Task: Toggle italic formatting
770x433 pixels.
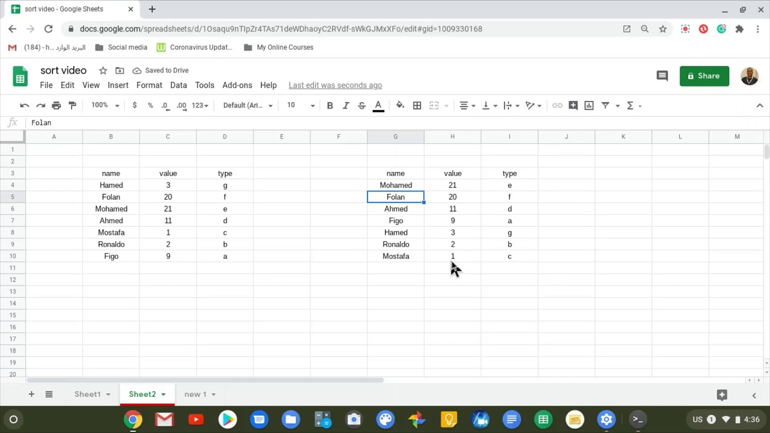Action: pyautogui.click(x=346, y=105)
